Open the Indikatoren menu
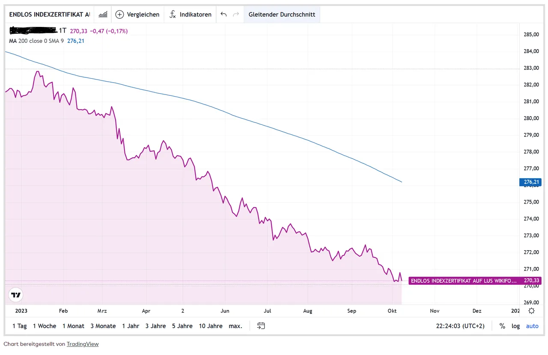The width and height of the screenshot is (548, 355). point(190,15)
